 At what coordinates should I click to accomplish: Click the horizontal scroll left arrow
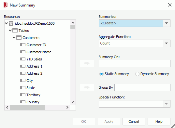point(7,108)
